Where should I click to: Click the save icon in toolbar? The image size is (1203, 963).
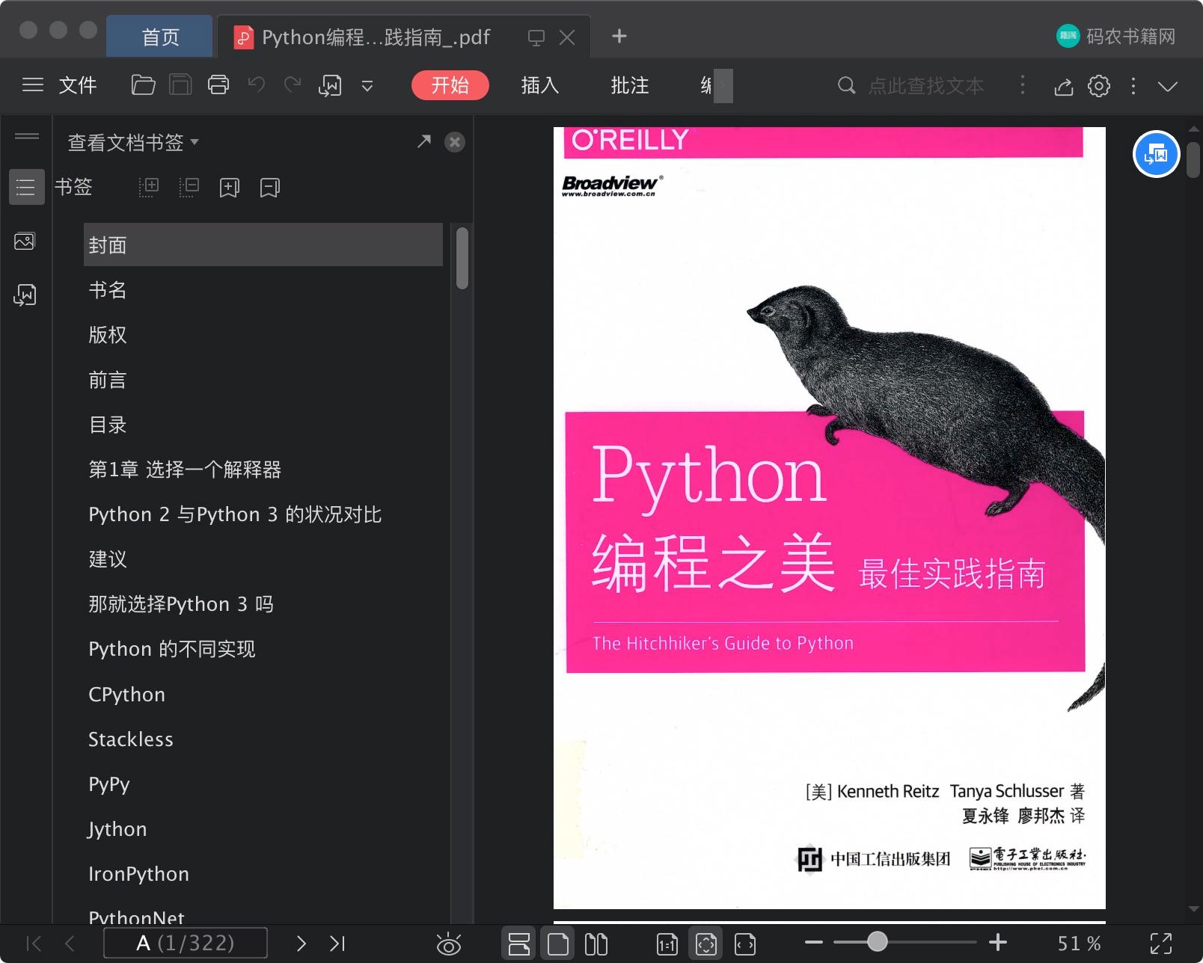[180, 85]
